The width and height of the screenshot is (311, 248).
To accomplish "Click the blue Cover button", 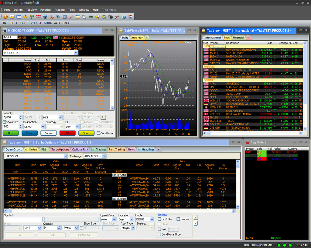I will [29, 133].
